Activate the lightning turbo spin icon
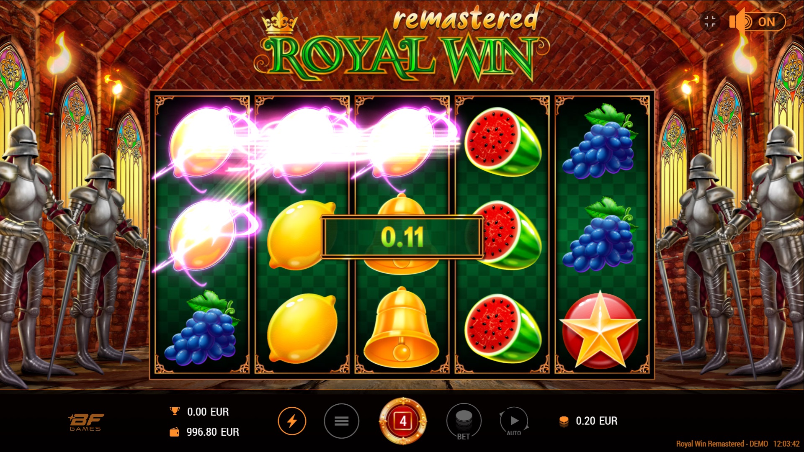Screen dimensions: 804x452 tap(292, 421)
